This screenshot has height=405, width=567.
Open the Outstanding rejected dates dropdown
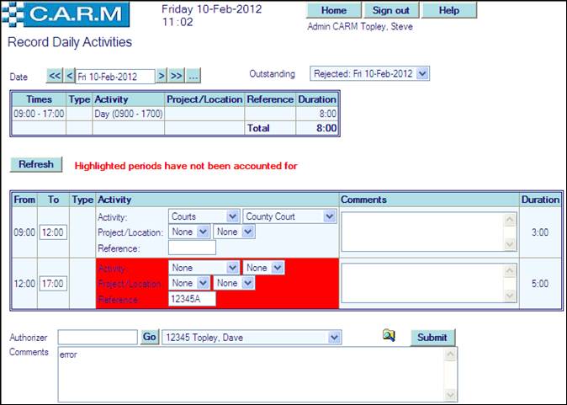[x=369, y=73]
